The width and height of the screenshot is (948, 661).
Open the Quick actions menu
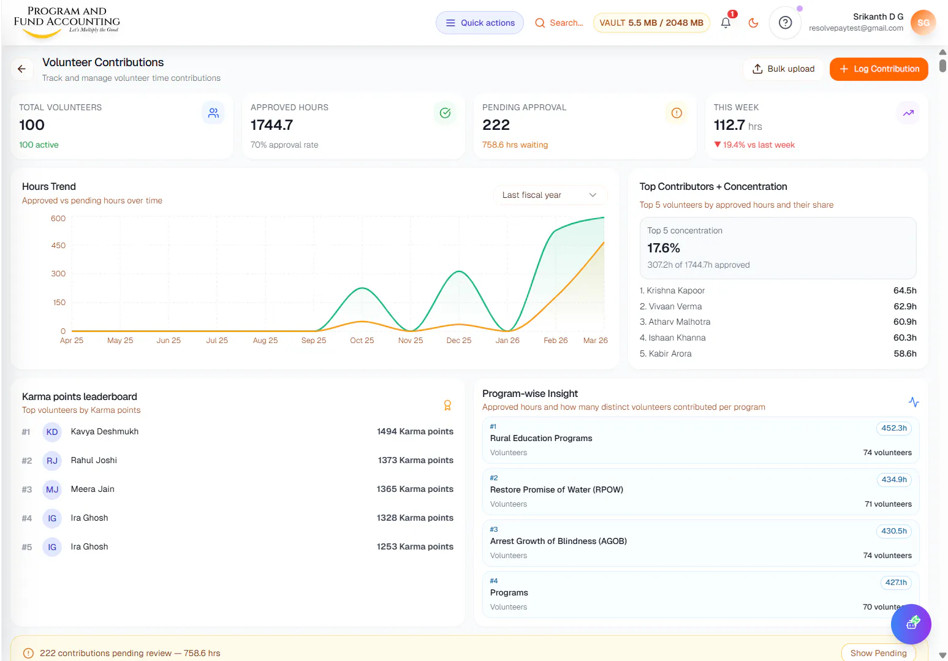coord(480,23)
